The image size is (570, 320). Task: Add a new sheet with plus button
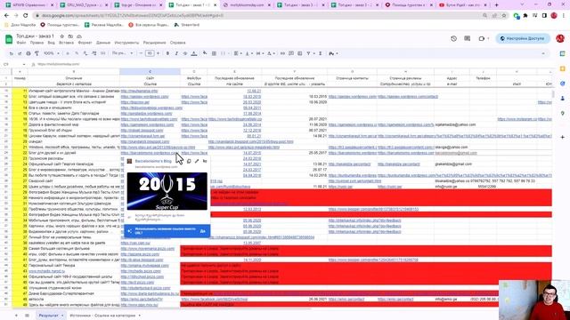click(x=16, y=316)
